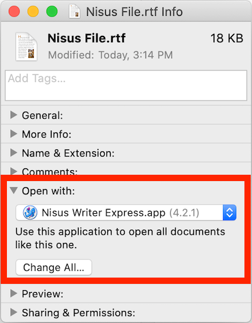
Task: Click the Nisus Writer Express app icon
Action: pyautogui.click(x=30, y=213)
